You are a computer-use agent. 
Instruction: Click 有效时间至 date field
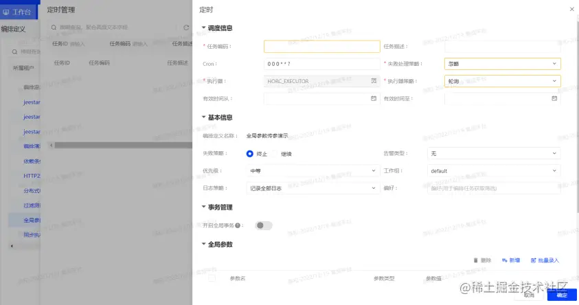click(503, 98)
